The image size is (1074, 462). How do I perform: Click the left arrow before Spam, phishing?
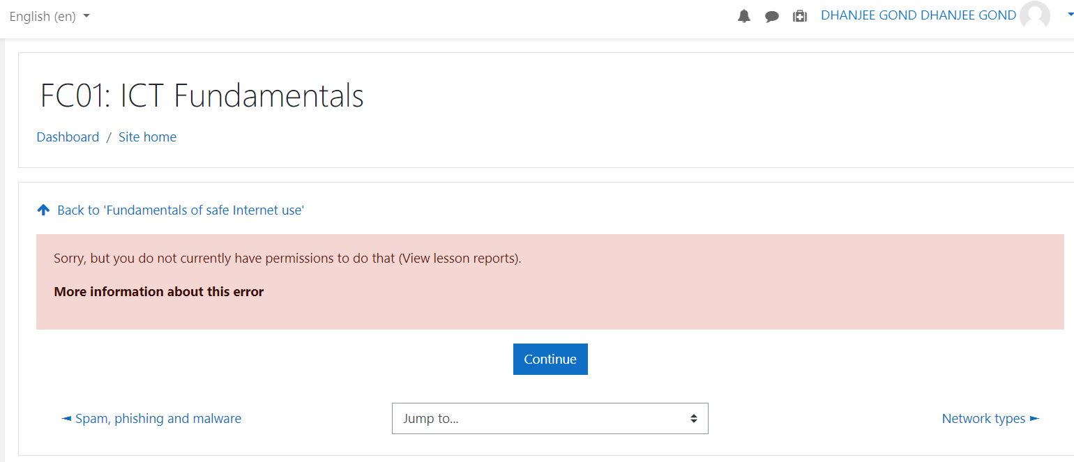[x=66, y=419]
